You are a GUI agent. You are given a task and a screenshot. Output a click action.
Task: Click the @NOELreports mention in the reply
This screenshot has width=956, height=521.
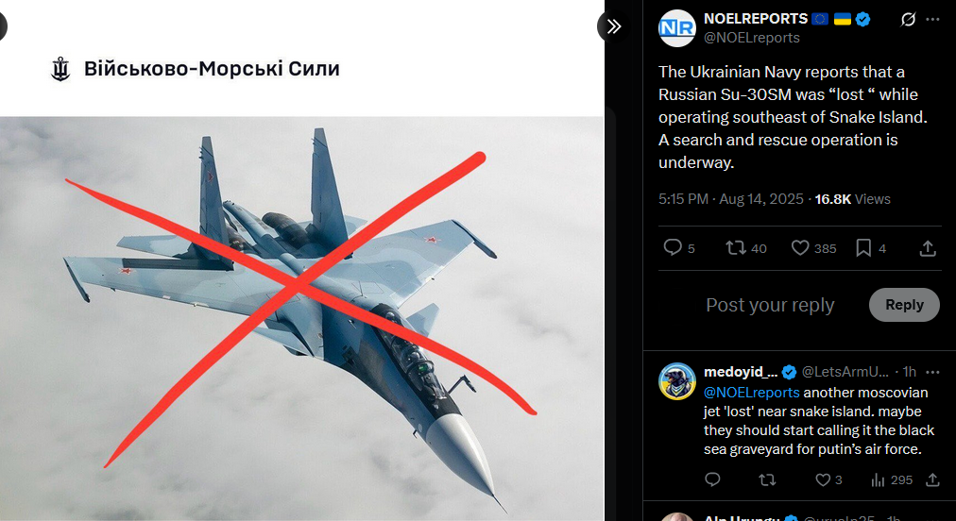click(x=751, y=393)
